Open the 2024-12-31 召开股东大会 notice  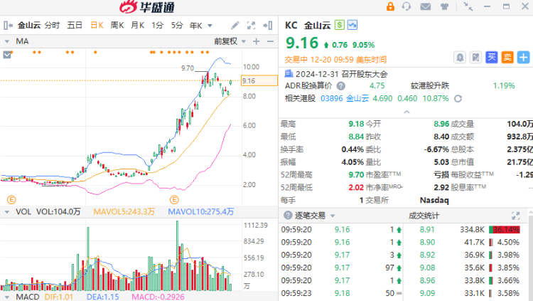point(341,74)
